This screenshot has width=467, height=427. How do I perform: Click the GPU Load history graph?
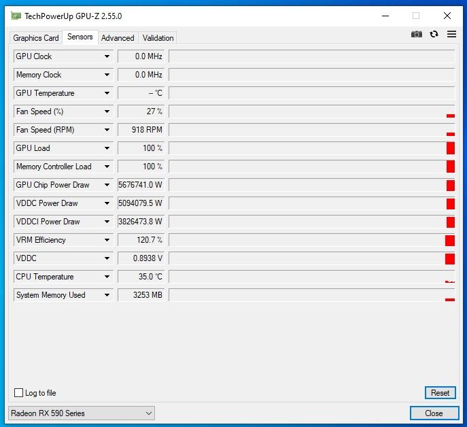[x=312, y=148]
